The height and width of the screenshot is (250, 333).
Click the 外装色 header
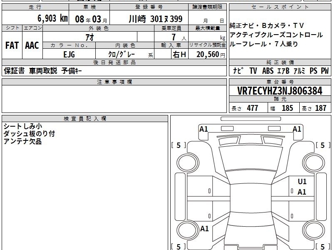point(99,28)
